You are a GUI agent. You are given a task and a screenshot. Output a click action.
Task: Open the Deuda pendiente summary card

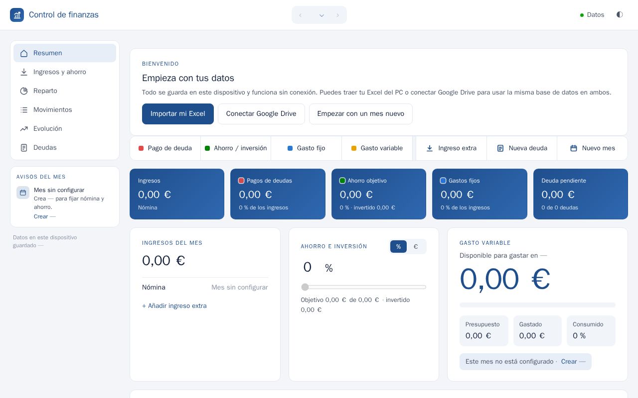click(x=581, y=194)
